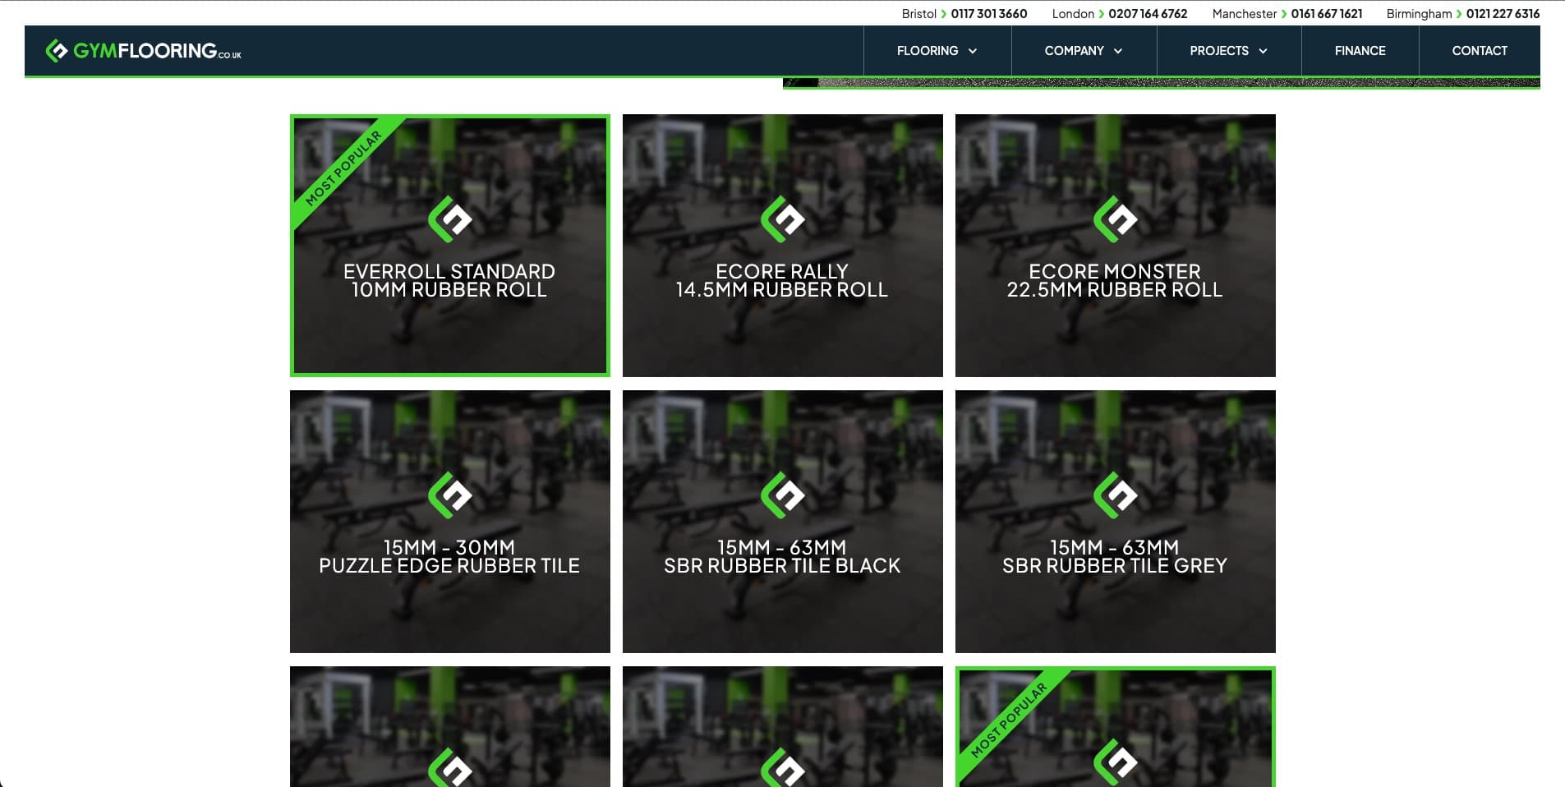Click the green arrow beside Manchester

(1284, 14)
